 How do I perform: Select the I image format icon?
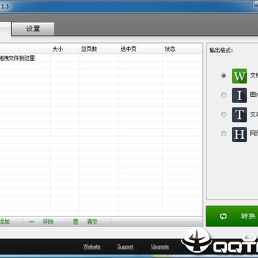[239, 95]
